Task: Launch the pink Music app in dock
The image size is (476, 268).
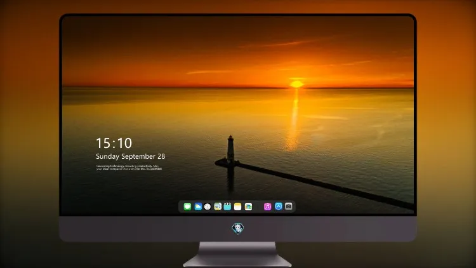Action: click(x=267, y=206)
